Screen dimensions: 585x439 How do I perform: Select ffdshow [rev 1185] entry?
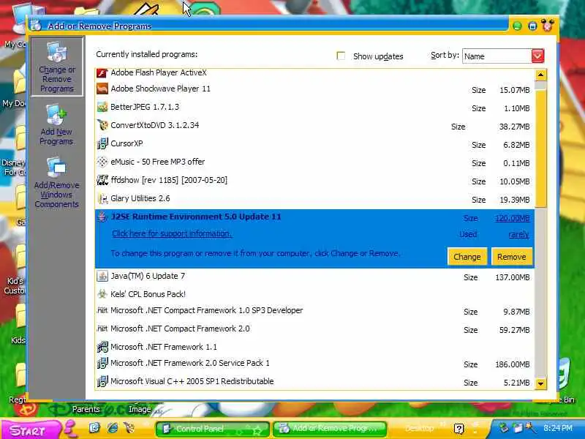coord(315,180)
